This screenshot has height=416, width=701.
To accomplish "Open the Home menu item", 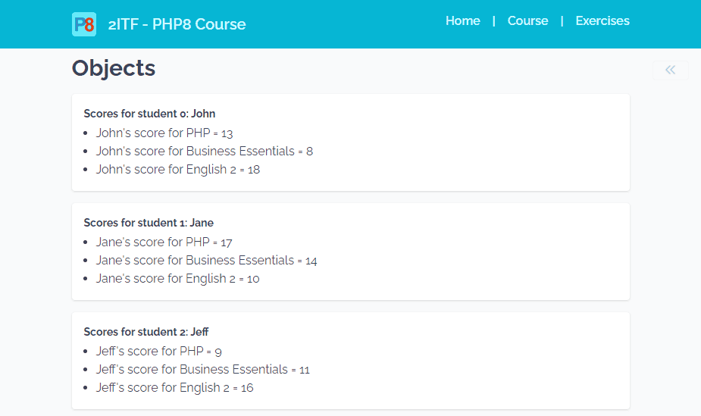I will [463, 21].
